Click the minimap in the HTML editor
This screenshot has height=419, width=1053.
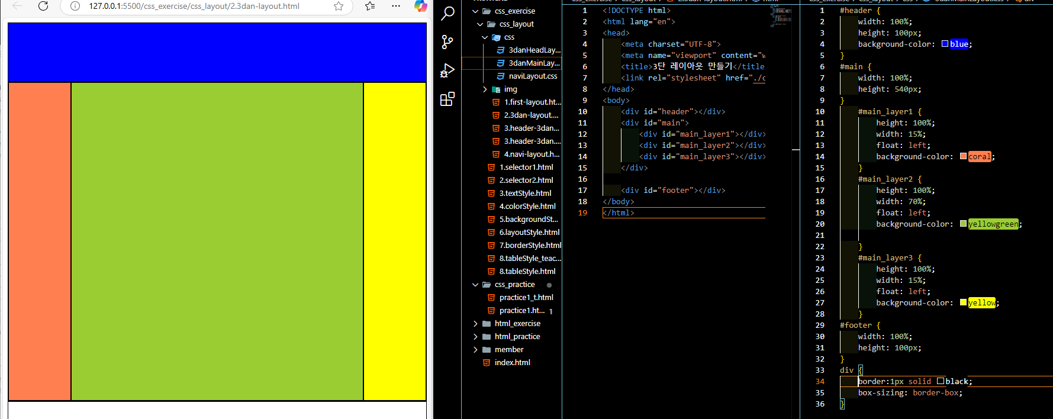781,17
